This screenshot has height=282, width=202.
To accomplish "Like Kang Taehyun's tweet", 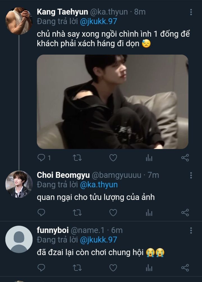I will coord(113,158).
